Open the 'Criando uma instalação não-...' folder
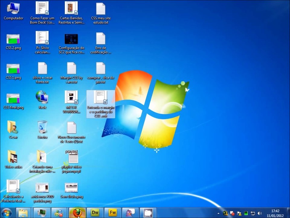This screenshot has height=218, width=290. point(42,161)
